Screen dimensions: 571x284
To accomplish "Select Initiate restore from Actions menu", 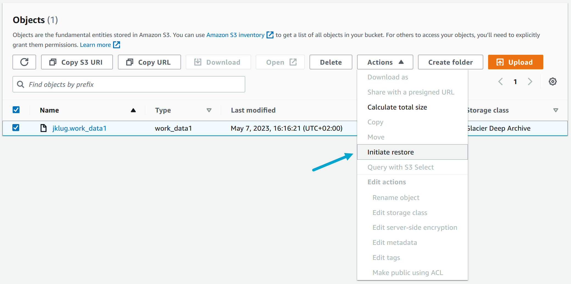I will (390, 152).
